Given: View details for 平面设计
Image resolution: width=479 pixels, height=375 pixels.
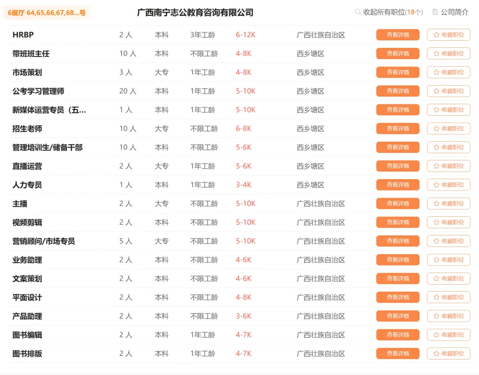Looking at the screenshot, I should point(398,297).
